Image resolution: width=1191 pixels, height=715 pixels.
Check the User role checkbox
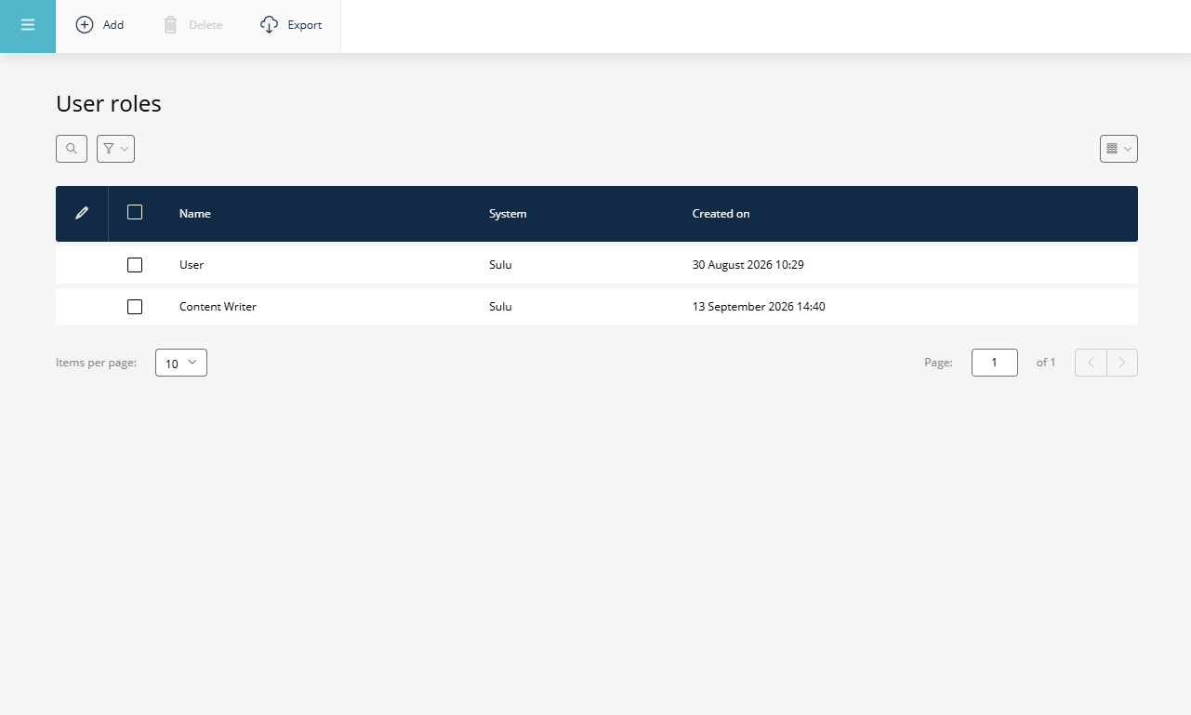coord(135,265)
